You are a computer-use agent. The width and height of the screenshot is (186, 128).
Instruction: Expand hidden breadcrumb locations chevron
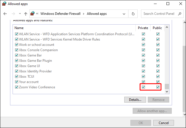coord(37,14)
